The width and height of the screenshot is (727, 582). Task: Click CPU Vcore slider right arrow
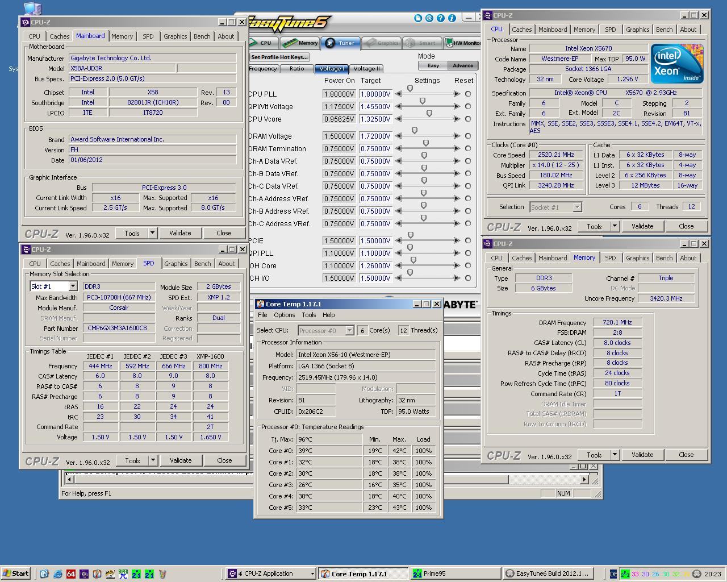point(457,119)
